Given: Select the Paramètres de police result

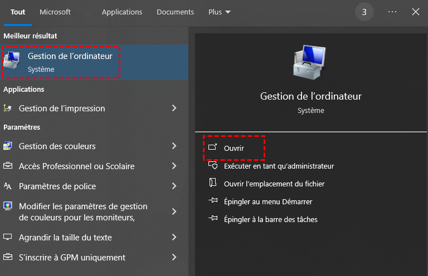Looking at the screenshot, I should [x=94, y=186].
